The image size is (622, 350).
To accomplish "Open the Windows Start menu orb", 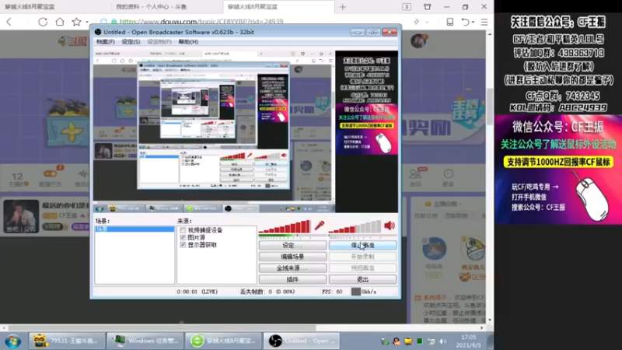I will pos(12,341).
